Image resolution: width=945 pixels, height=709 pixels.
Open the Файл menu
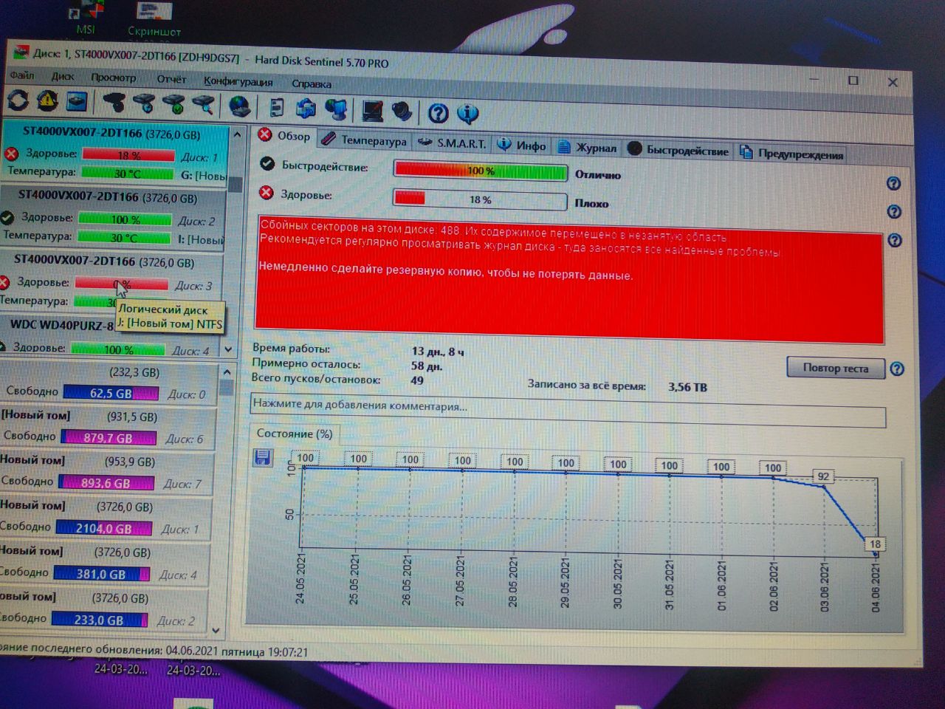[22, 75]
